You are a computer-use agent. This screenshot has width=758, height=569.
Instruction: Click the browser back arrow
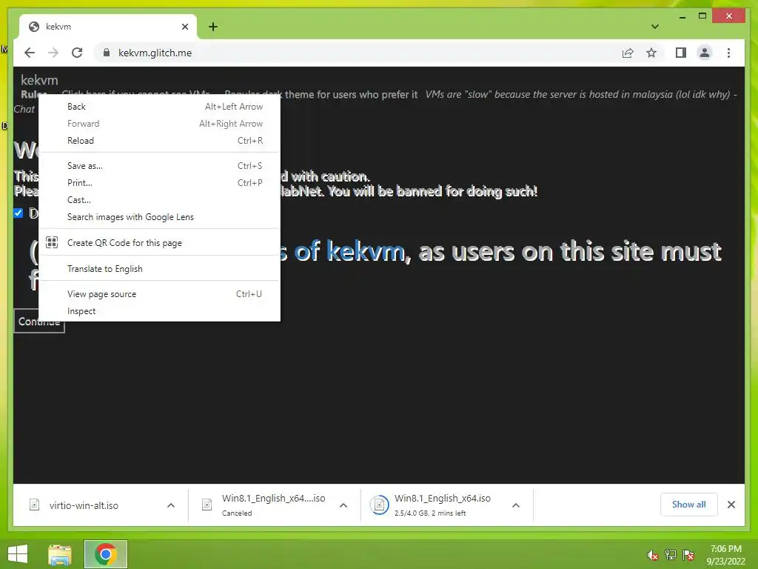tap(30, 53)
